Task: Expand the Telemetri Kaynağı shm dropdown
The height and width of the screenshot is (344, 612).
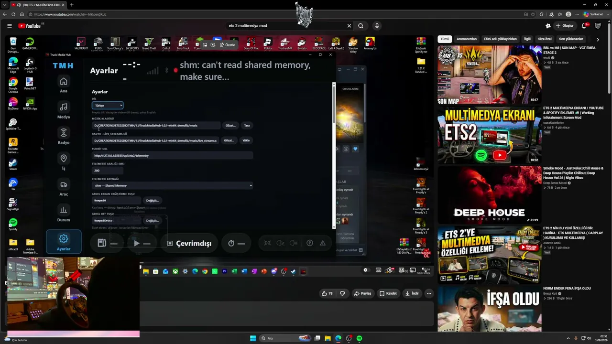Action: coord(173,185)
